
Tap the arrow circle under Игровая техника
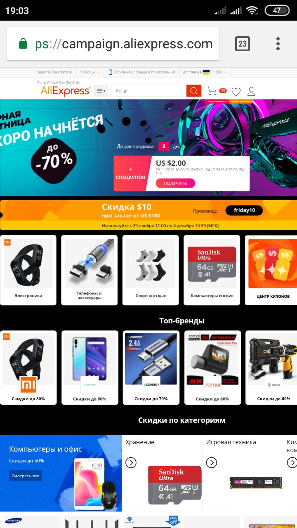click(212, 462)
